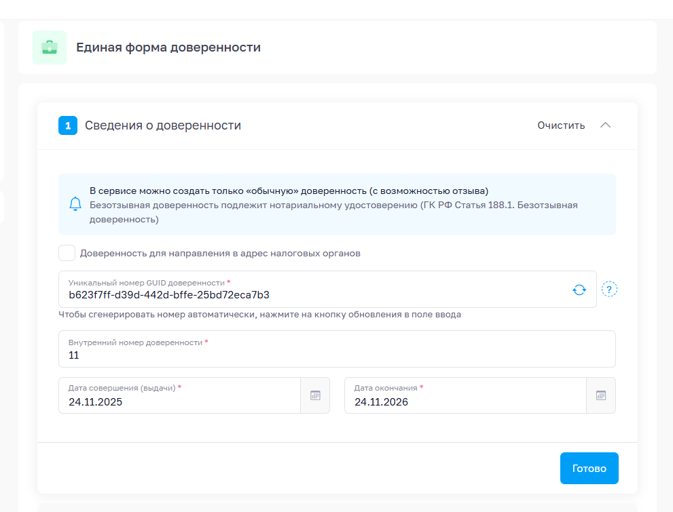Image resolution: width=673 pixels, height=512 pixels.
Task: Focus the Уникальный номер GUID доверенности field
Action: [x=312, y=294]
